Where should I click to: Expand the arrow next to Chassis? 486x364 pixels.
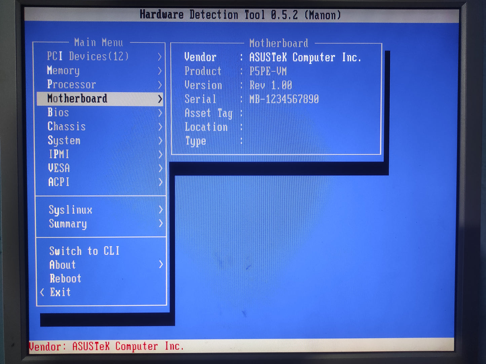coord(160,127)
